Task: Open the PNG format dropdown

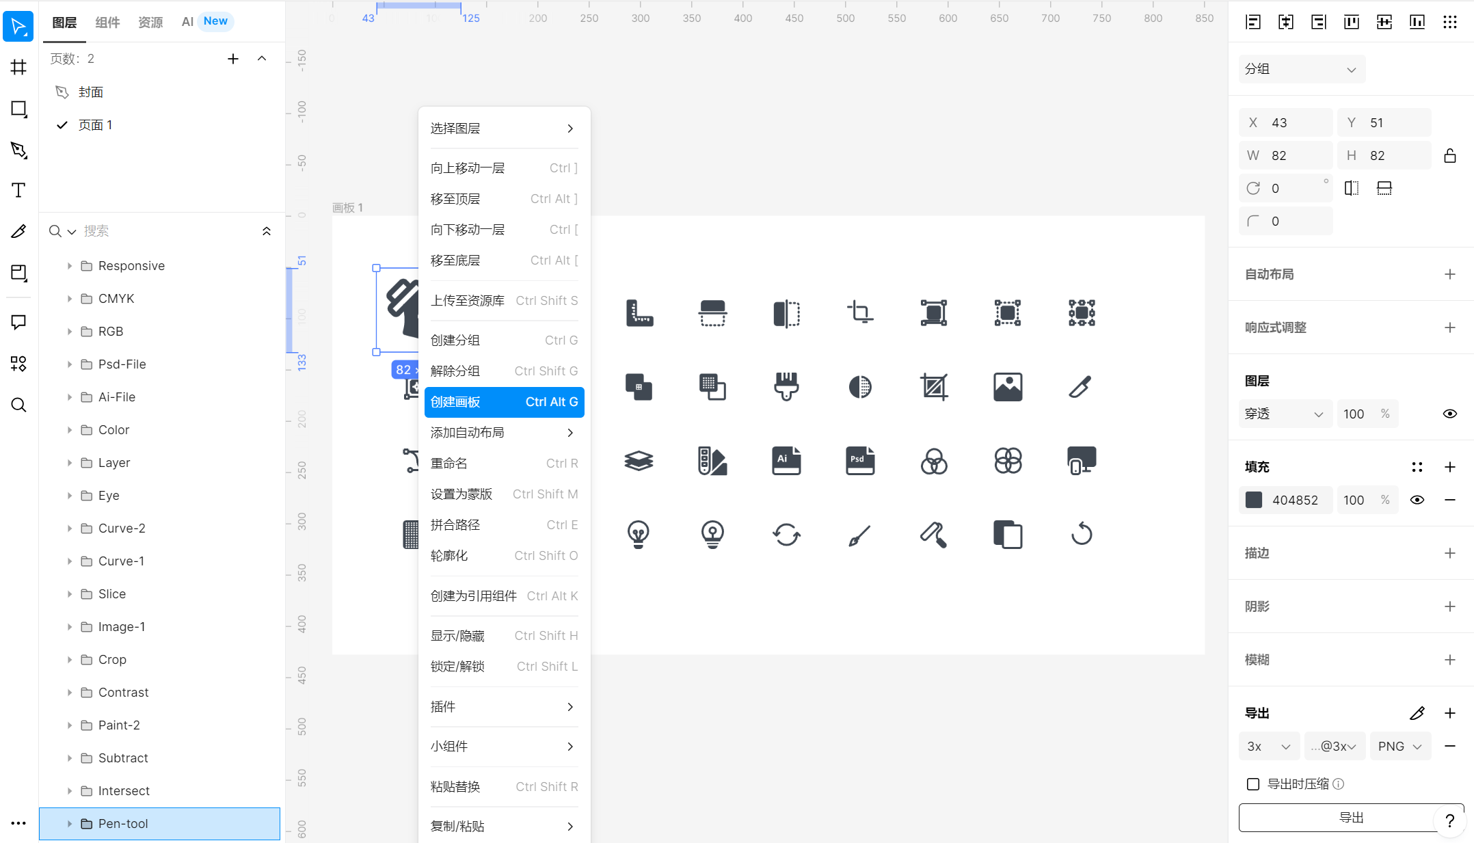Action: (x=1400, y=746)
